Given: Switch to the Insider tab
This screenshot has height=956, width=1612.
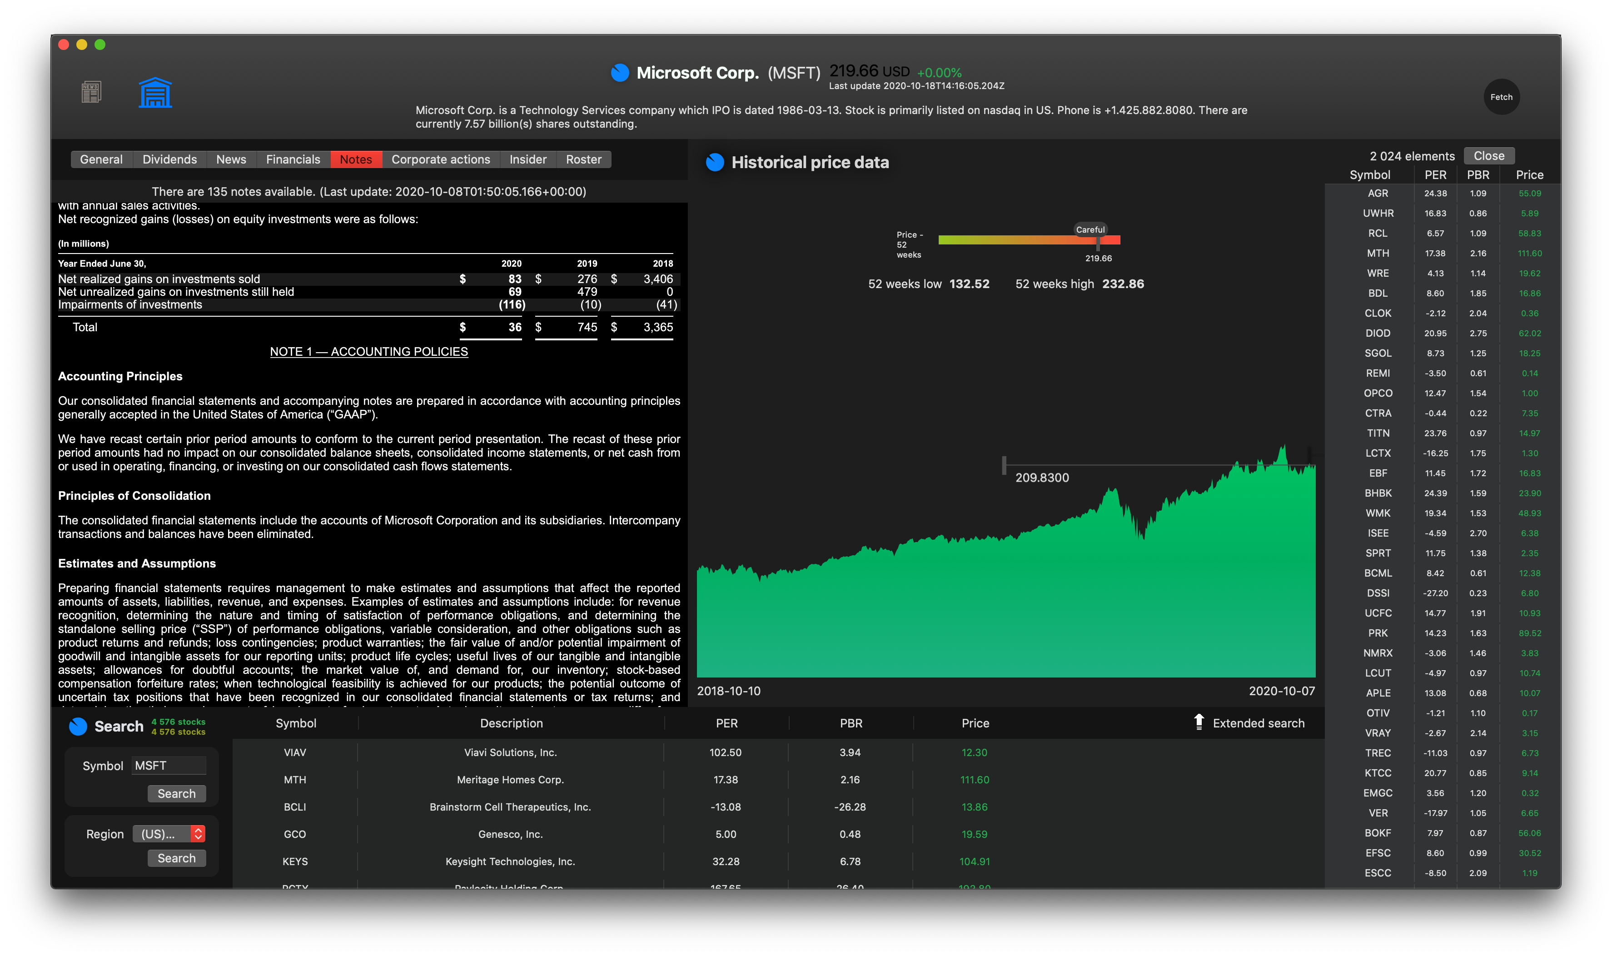Looking at the screenshot, I should (528, 159).
